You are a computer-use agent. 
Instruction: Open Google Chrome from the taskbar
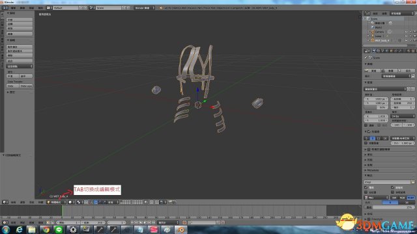(46, 229)
